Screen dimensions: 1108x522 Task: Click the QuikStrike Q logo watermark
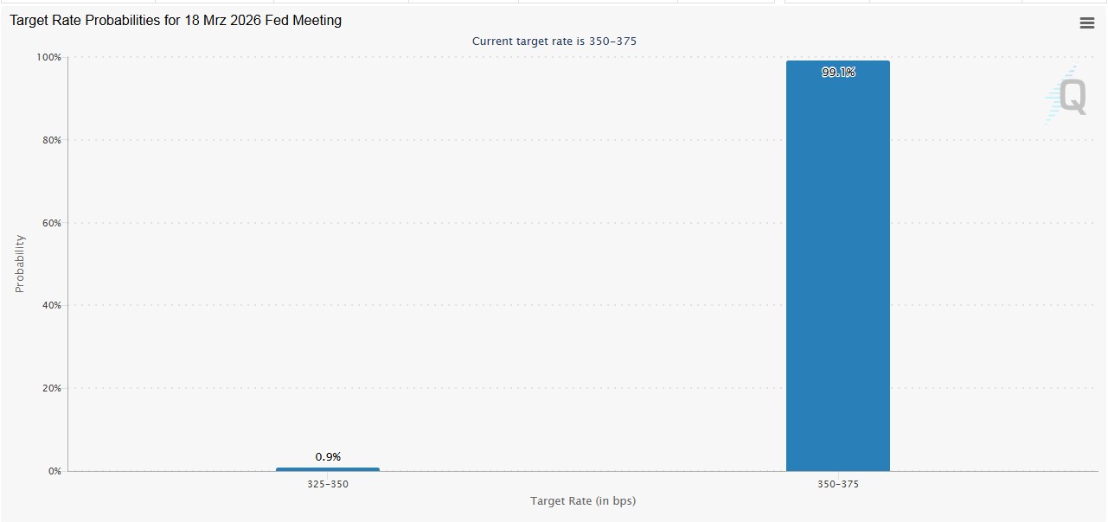1069,96
